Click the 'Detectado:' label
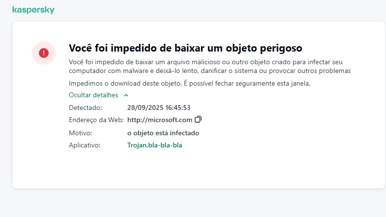Screen dimensions: 386x217 tap(85, 107)
